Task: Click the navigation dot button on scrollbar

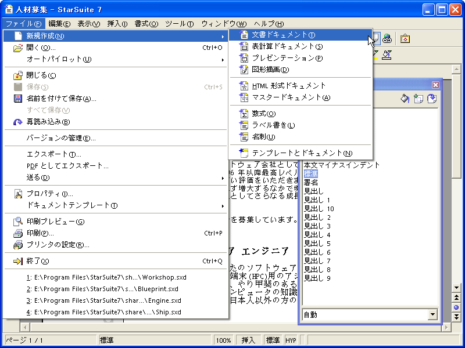Action: (456, 307)
